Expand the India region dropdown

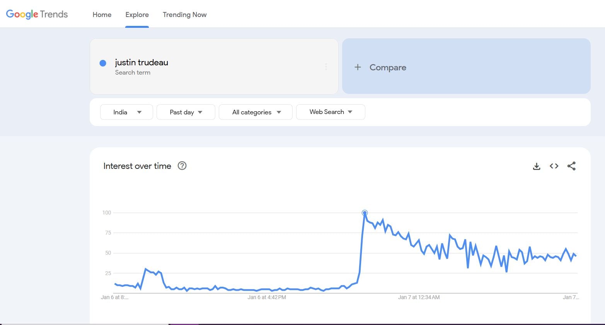pos(126,112)
